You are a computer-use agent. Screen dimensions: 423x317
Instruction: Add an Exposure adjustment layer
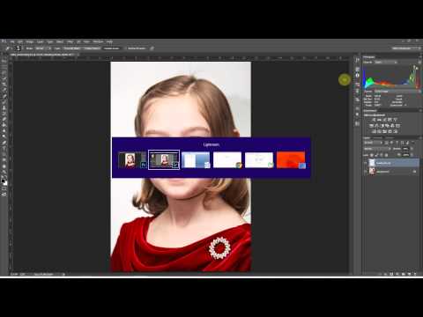(x=390, y=120)
